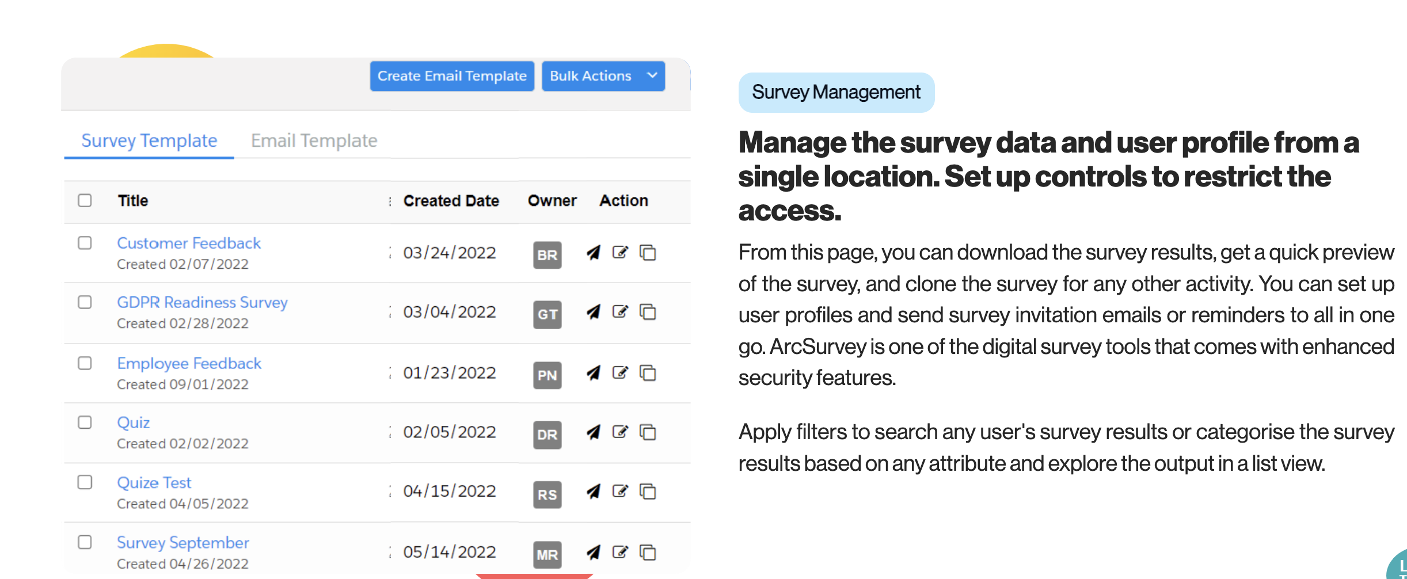Switch to the Email Template tab
Screen dimensions: 1407x579
[314, 141]
